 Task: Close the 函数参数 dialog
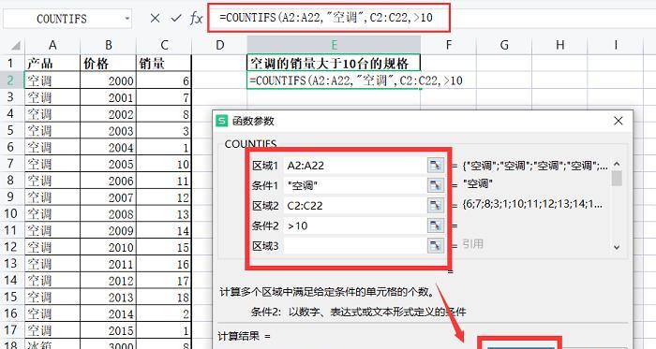pos(619,121)
